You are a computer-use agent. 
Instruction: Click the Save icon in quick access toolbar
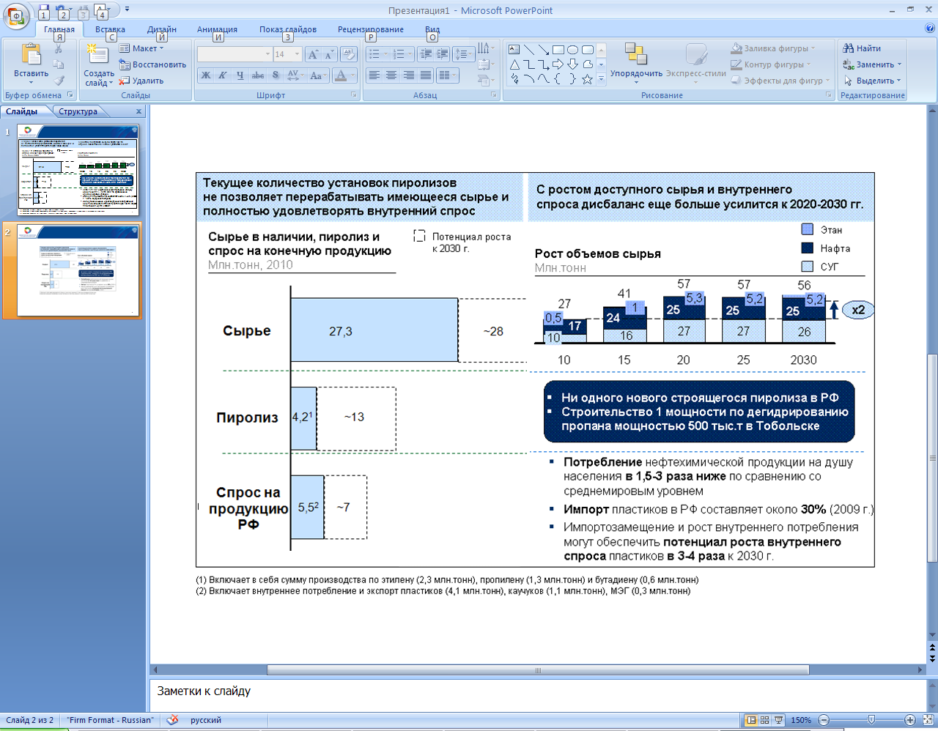click(x=43, y=10)
